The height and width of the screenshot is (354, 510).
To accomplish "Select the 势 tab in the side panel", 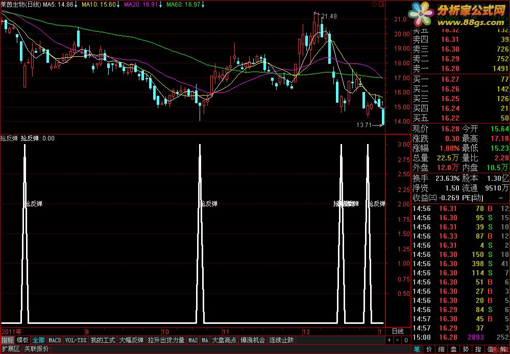I will [466, 349].
